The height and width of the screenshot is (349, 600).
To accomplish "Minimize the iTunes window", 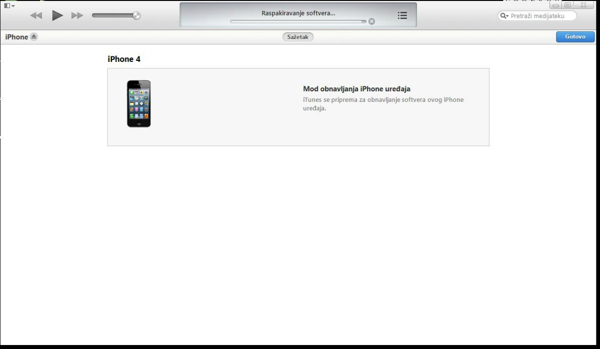I will [x=555, y=4].
